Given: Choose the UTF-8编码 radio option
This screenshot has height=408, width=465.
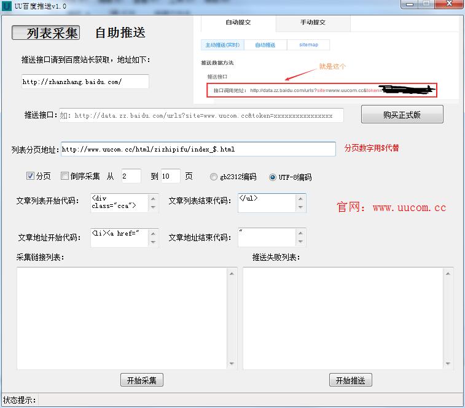Looking at the screenshot, I should (273, 177).
